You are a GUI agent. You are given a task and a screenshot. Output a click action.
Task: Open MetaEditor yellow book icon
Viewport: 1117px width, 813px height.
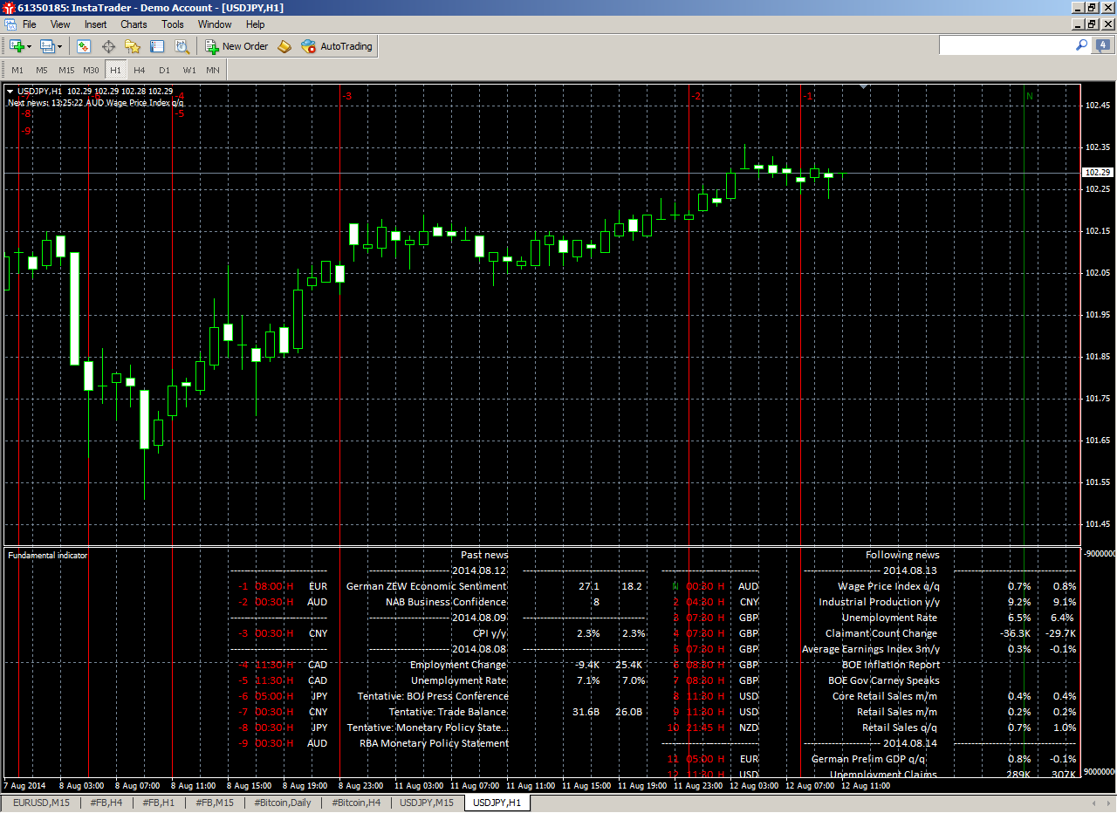coord(284,46)
